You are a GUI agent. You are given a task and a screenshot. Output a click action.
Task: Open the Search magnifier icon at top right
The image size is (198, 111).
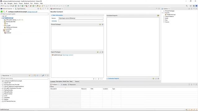click(187, 6)
